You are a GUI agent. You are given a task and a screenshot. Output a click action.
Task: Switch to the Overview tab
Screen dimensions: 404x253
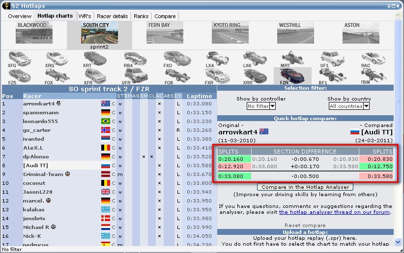20,16
